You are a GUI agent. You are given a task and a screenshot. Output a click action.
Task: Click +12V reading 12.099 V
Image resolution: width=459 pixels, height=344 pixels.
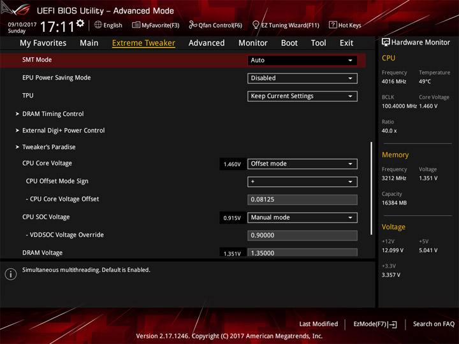(392, 250)
